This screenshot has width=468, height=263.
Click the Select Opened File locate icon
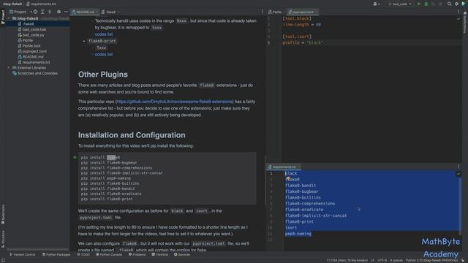click(x=36, y=12)
